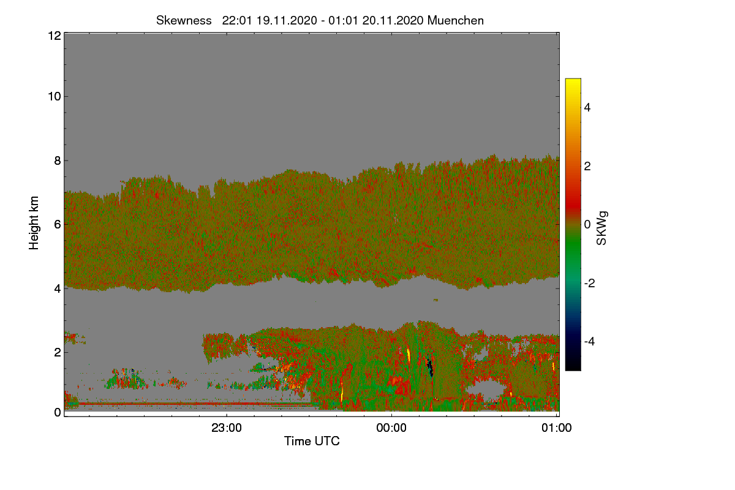The width and height of the screenshot is (735, 490).
Task: Click the '12' height tick label
Action: click(x=54, y=36)
